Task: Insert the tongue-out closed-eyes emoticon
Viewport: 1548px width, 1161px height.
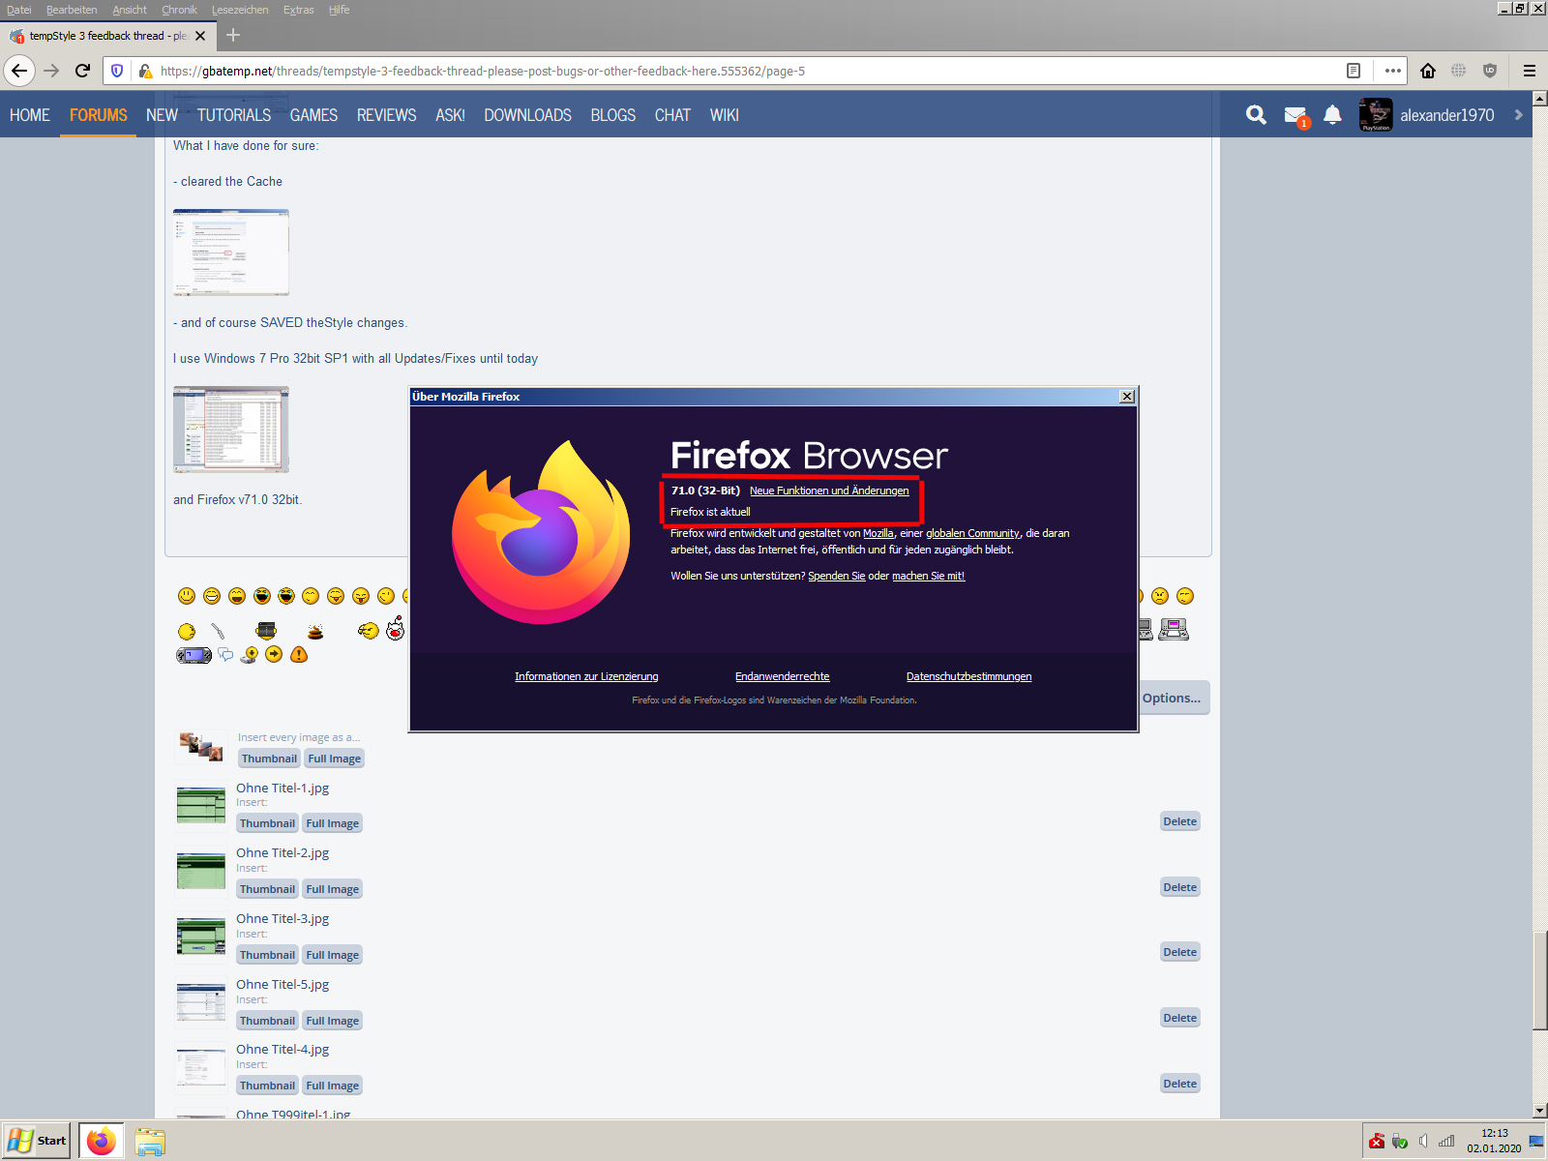Action: click(361, 596)
